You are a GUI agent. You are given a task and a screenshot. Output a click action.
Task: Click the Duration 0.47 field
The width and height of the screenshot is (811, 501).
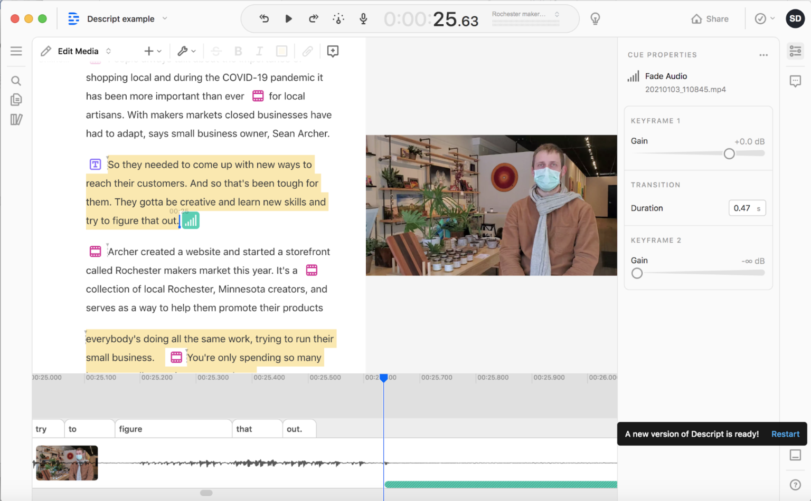[x=747, y=208]
